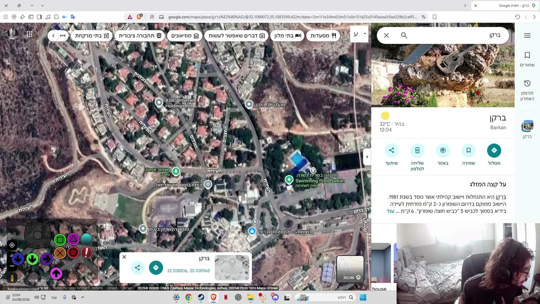The image size is (540, 304).
Task: Open Steam from the Windows taskbar
Action: (201, 297)
